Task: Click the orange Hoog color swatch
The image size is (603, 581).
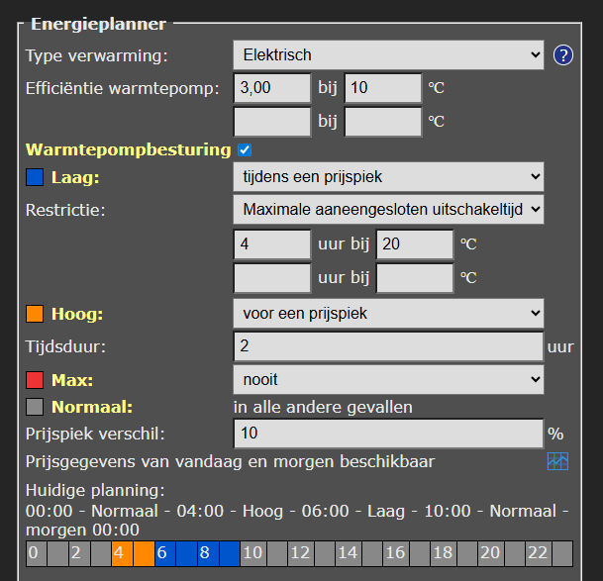Action: point(35,315)
